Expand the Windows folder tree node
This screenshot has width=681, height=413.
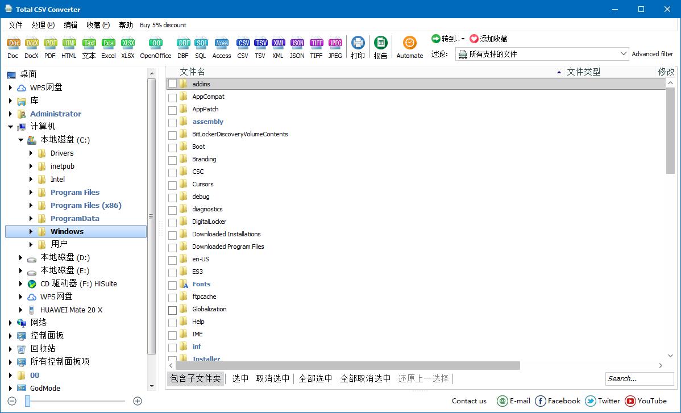pos(31,231)
